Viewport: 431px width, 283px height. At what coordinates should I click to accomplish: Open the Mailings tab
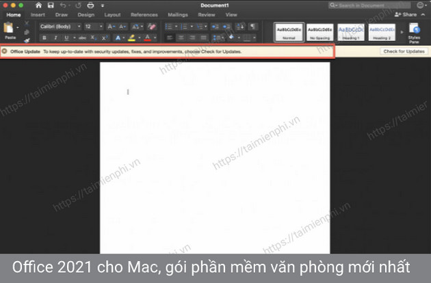(178, 15)
